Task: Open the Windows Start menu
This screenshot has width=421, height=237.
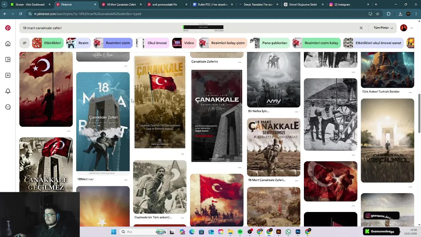Action: (113, 232)
